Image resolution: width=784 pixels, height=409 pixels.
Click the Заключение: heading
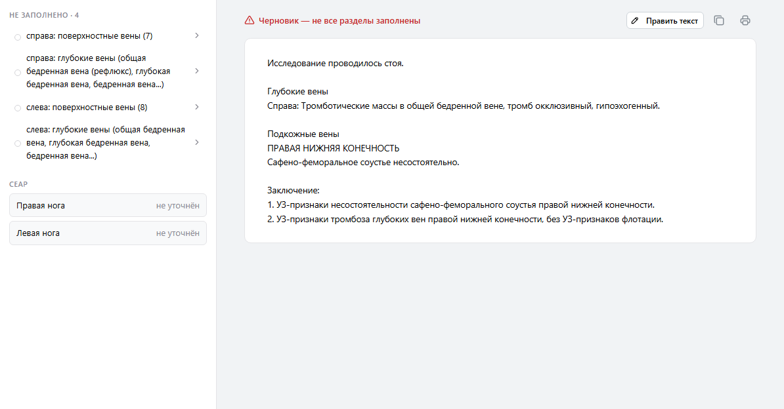pos(294,190)
